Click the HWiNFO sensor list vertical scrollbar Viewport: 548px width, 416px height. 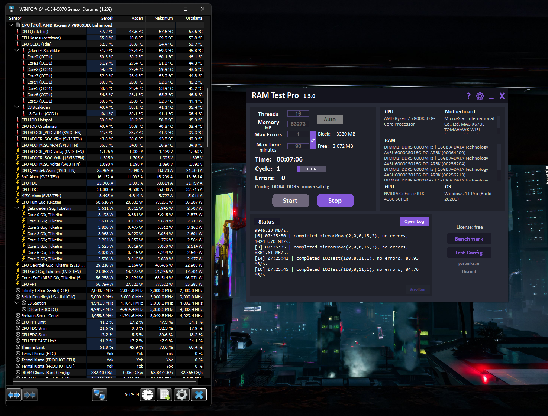point(208,117)
